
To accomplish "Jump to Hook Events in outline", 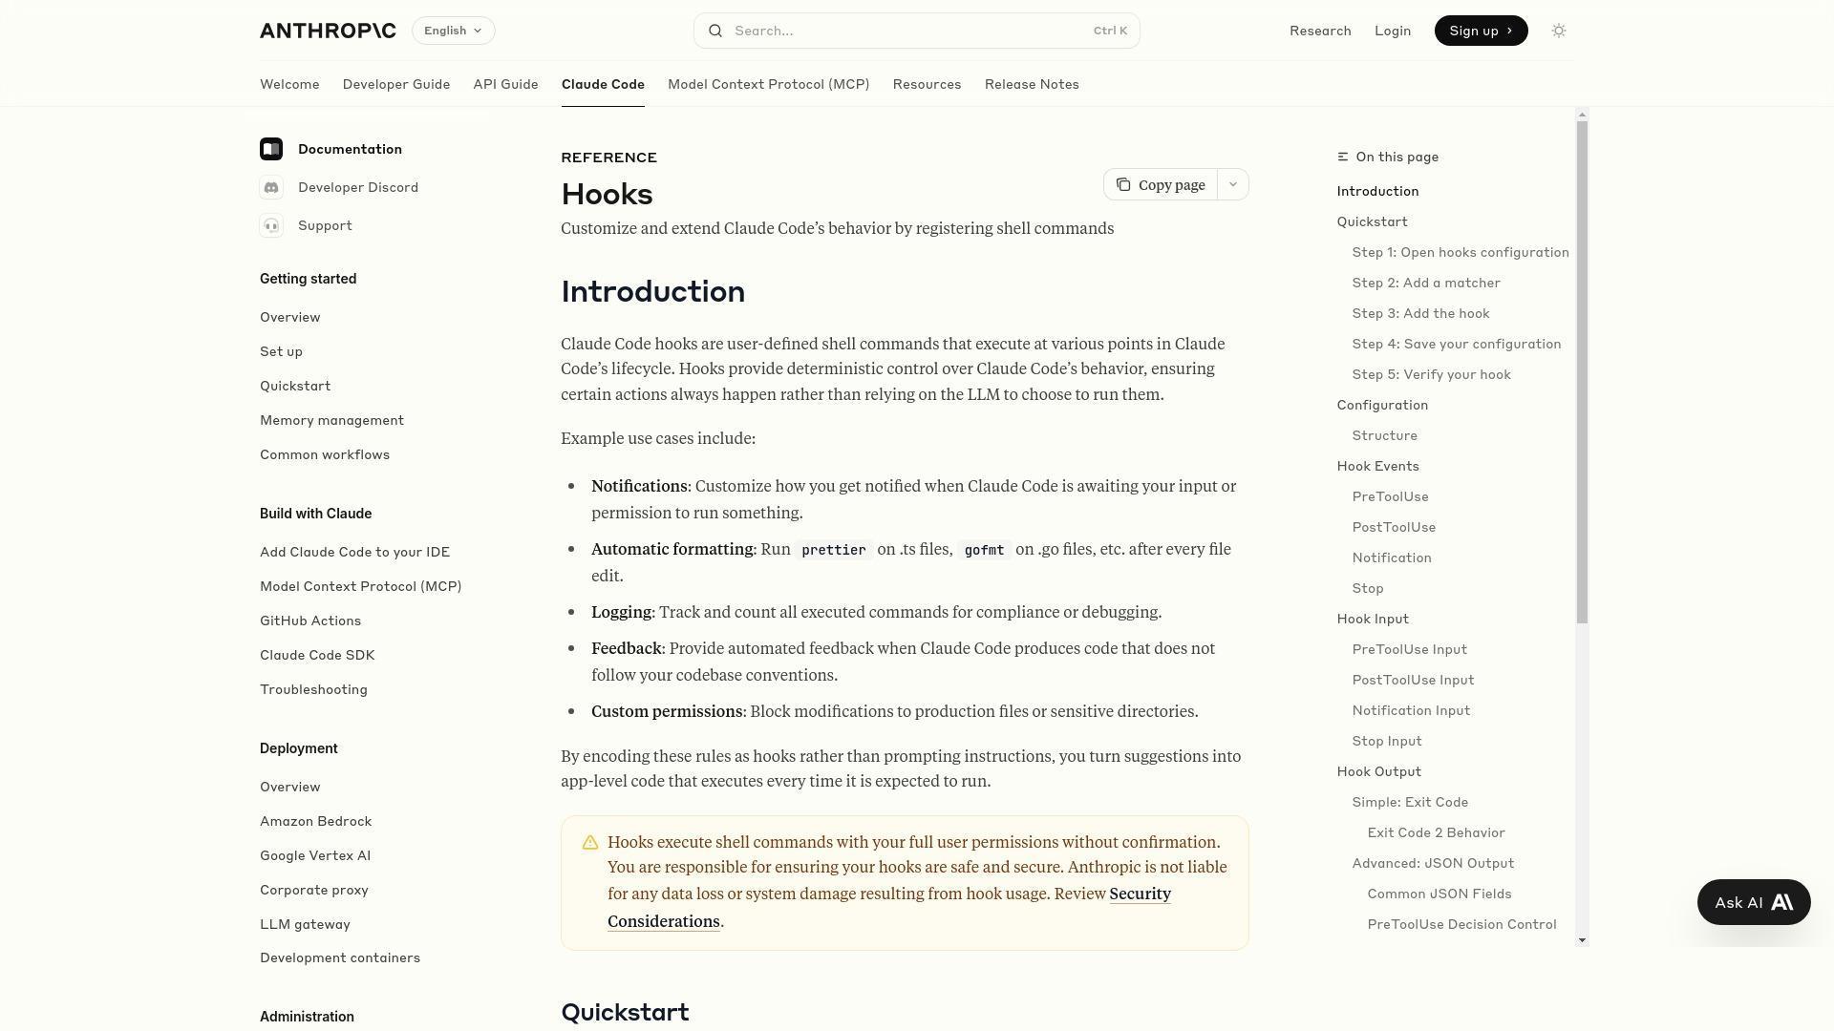I will pyautogui.click(x=1377, y=466).
